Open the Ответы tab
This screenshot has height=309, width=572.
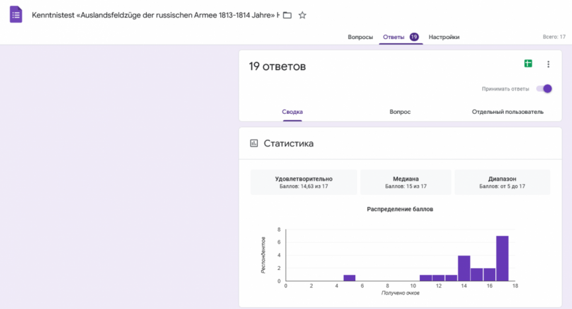coord(393,37)
